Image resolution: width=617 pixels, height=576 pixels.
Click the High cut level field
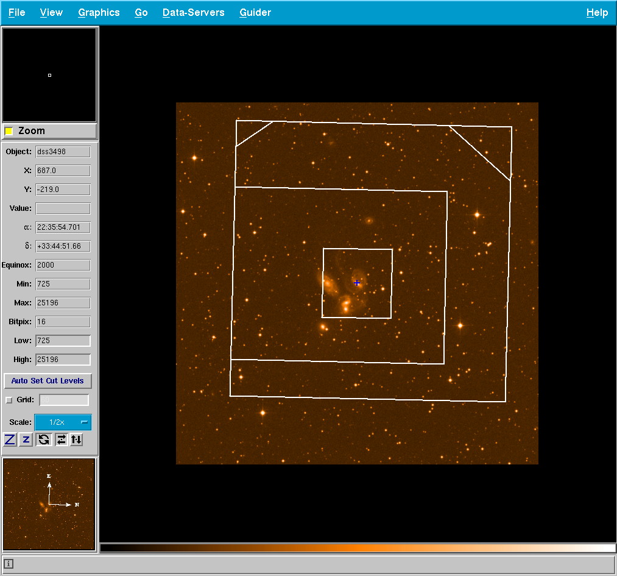click(x=63, y=360)
